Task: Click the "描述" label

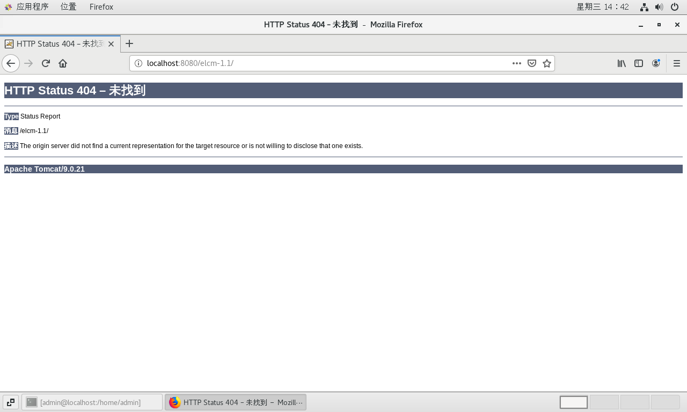Action: click(11, 146)
